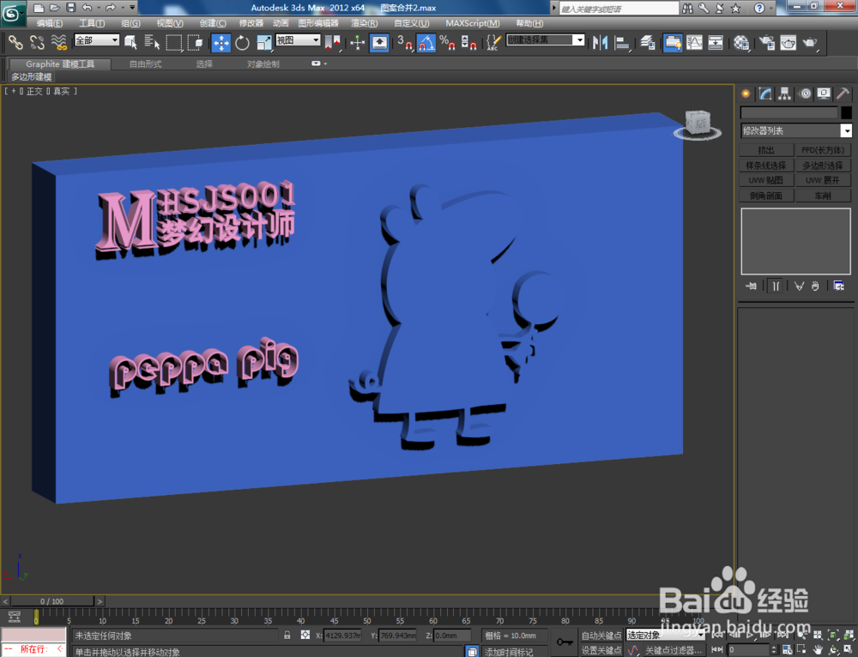Viewport: 858px width, 657px height.
Task: Switch to the 自由形式 ribbon tab
Action: (x=146, y=64)
